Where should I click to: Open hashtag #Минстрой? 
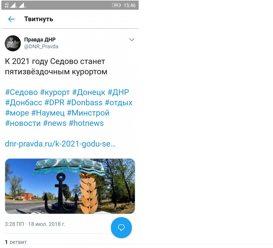click(88, 113)
